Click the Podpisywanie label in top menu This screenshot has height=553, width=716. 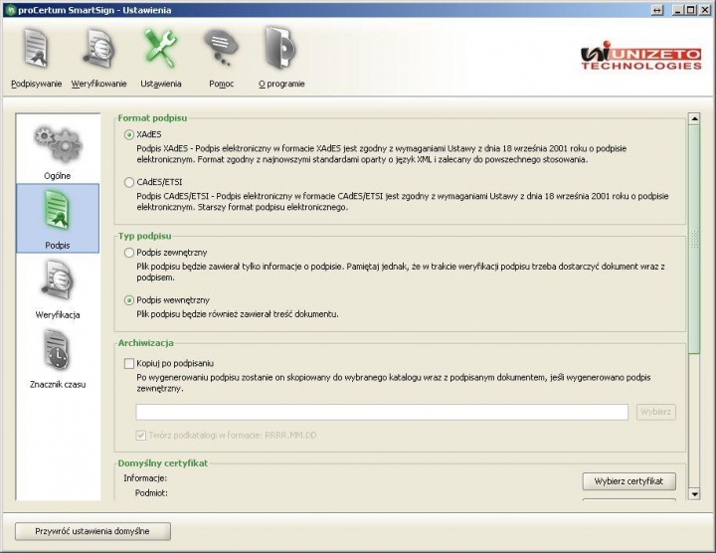(x=37, y=84)
